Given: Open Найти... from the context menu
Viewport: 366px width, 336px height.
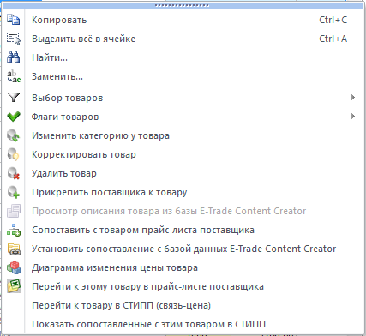Looking at the screenshot, I should [x=183, y=57].
